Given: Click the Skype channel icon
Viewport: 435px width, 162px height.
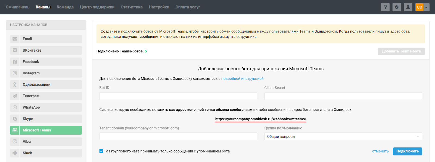Looking at the screenshot, I should point(15,119).
